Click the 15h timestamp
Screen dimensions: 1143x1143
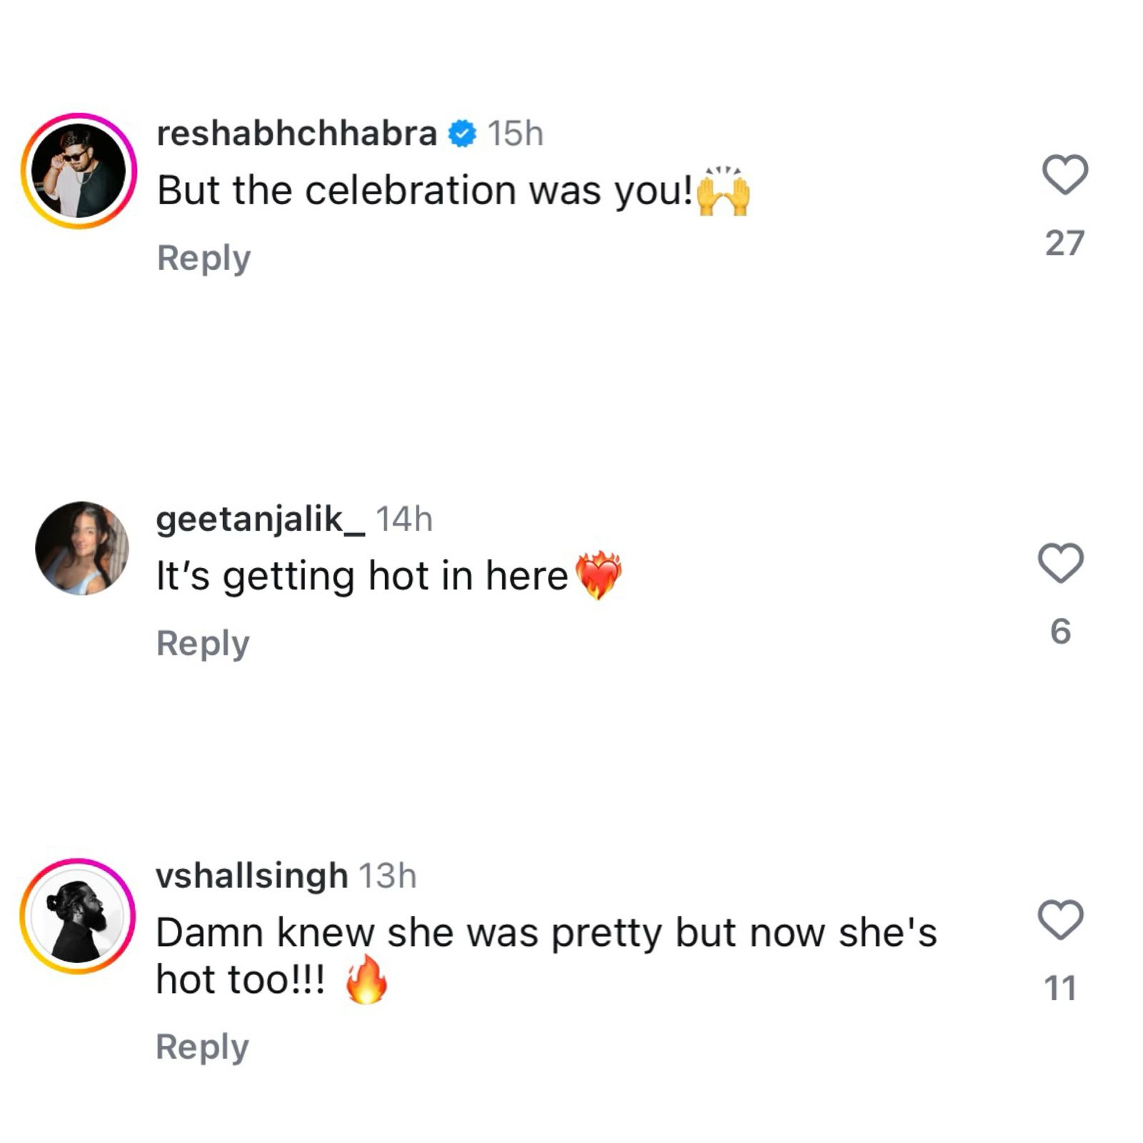515,134
